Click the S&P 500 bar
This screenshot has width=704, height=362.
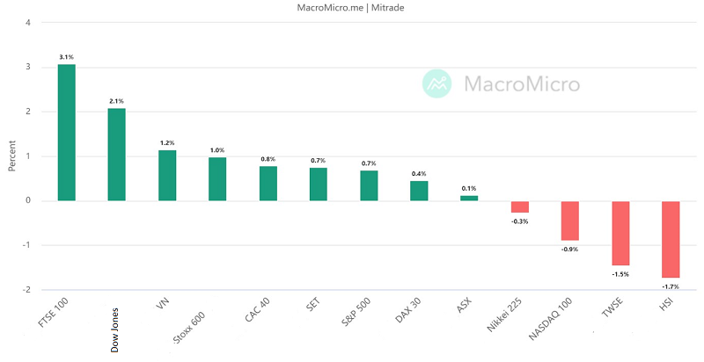pos(369,185)
